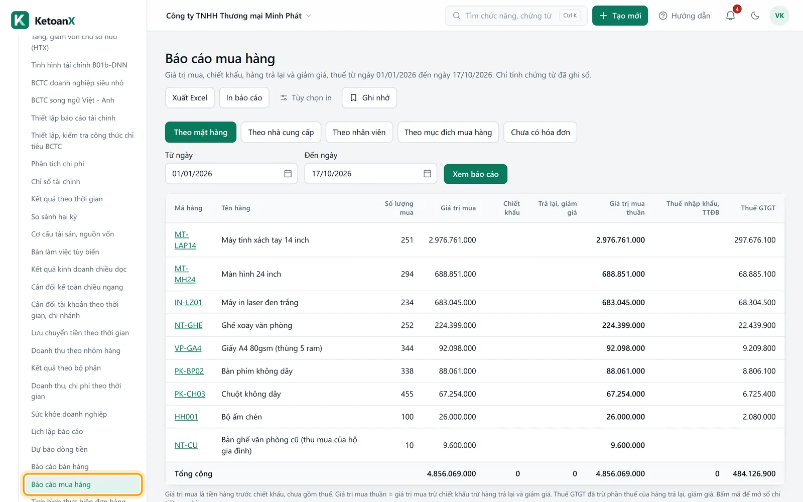The height and width of the screenshot is (502, 803).
Task: Click the Ghi nhớ bookmark button
Action: click(x=369, y=97)
